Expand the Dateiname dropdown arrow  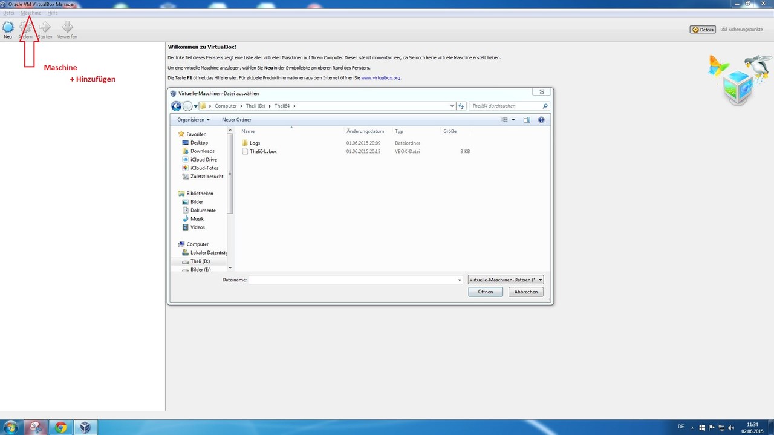[x=460, y=280]
